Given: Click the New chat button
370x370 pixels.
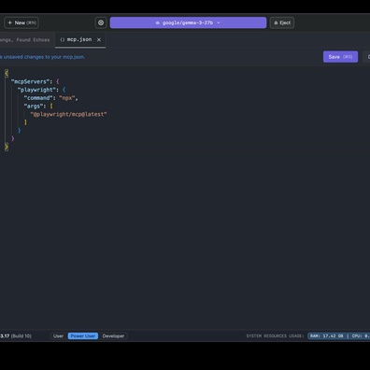Looking at the screenshot, I should pos(21,22).
